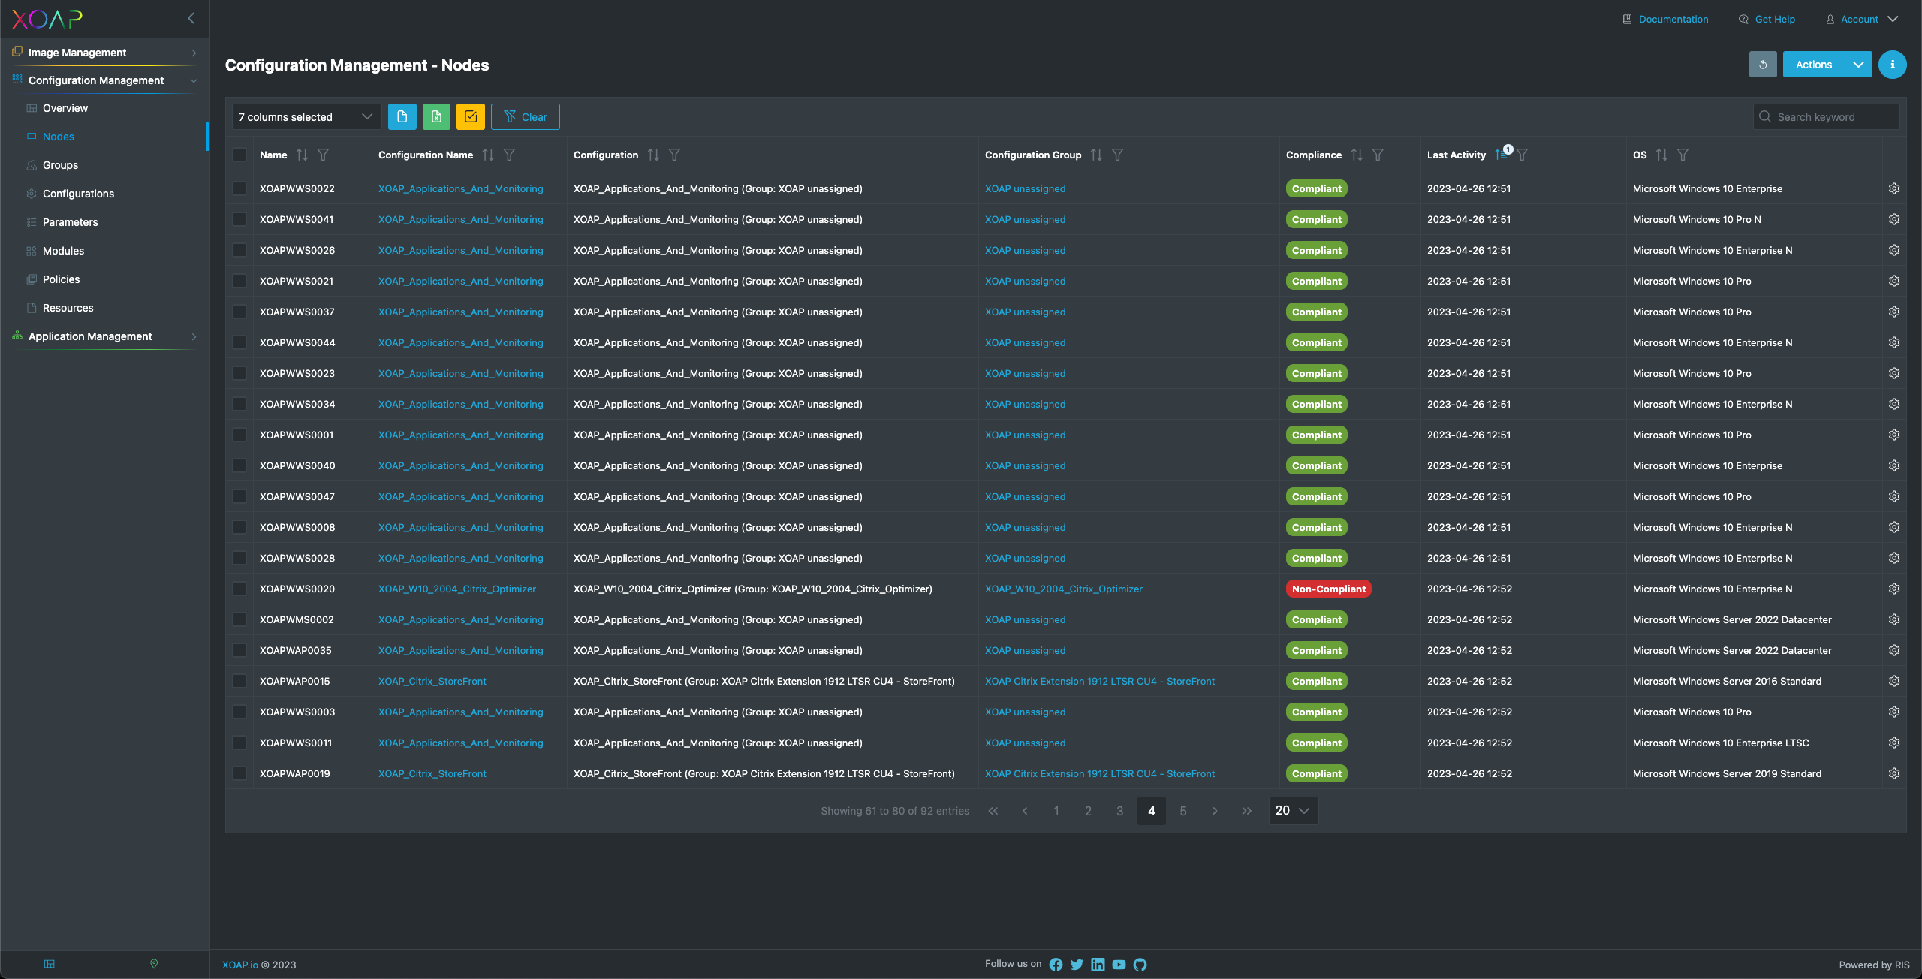Export using the blue file icon button

(402, 116)
